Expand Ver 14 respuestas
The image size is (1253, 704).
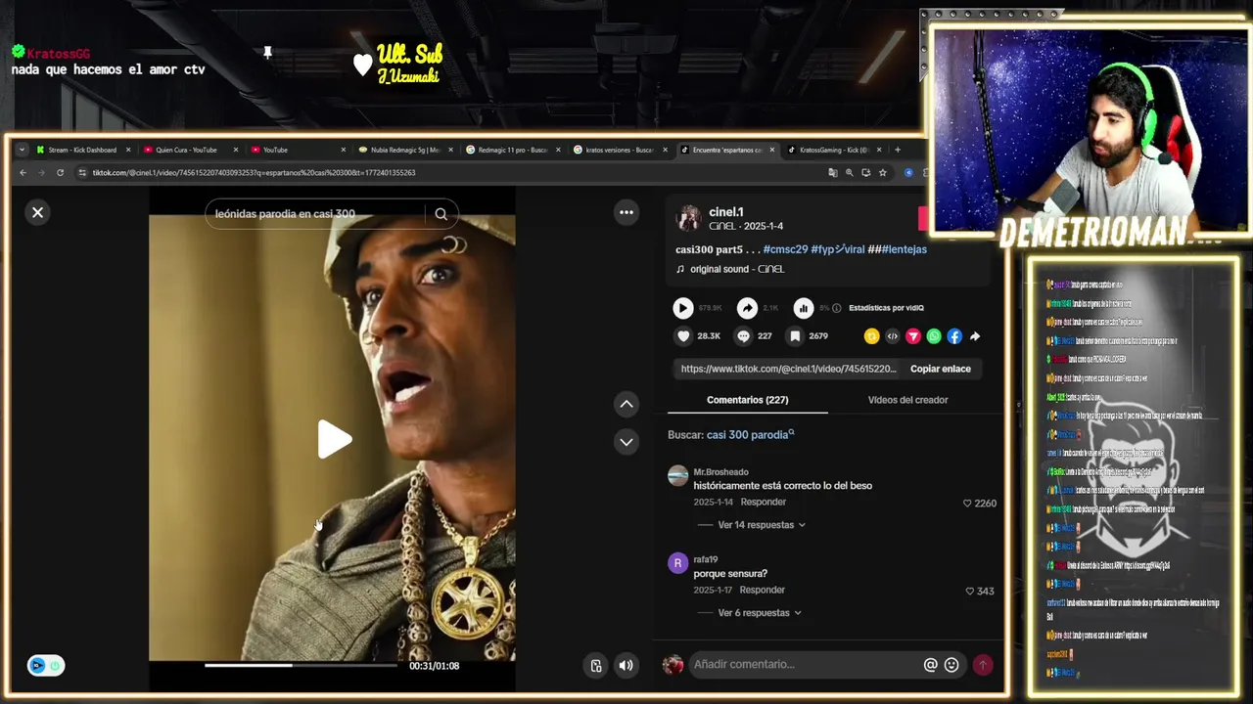click(x=756, y=525)
